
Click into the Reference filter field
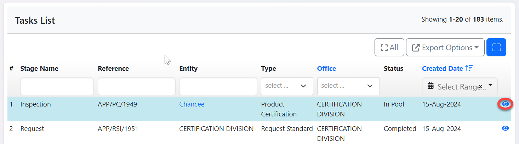(136, 86)
